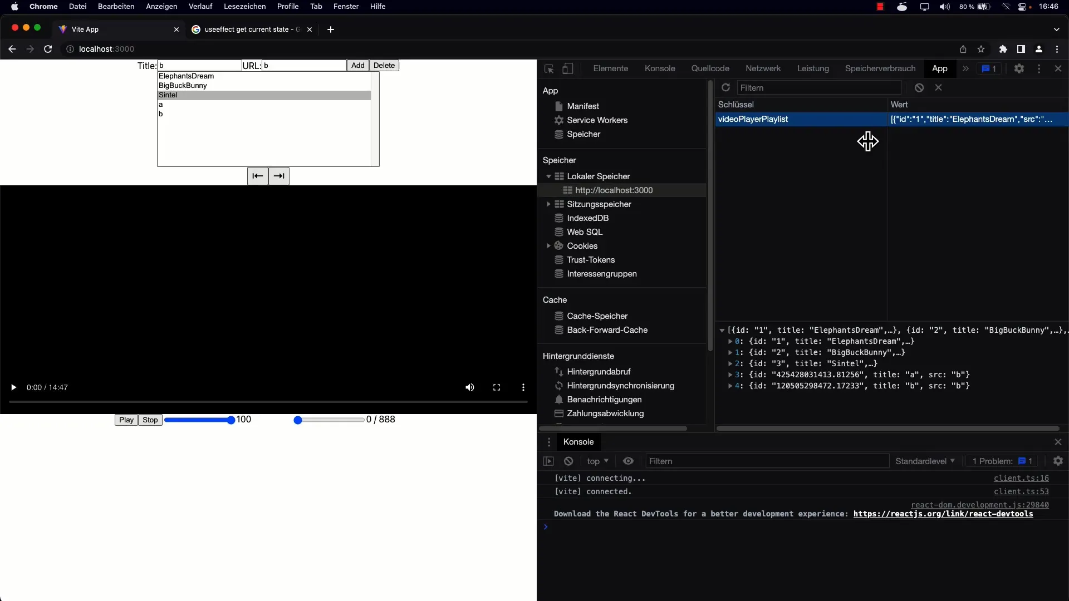The height and width of the screenshot is (601, 1069).
Task: Toggle the device toolbar icon
Action: coord(567,68)
